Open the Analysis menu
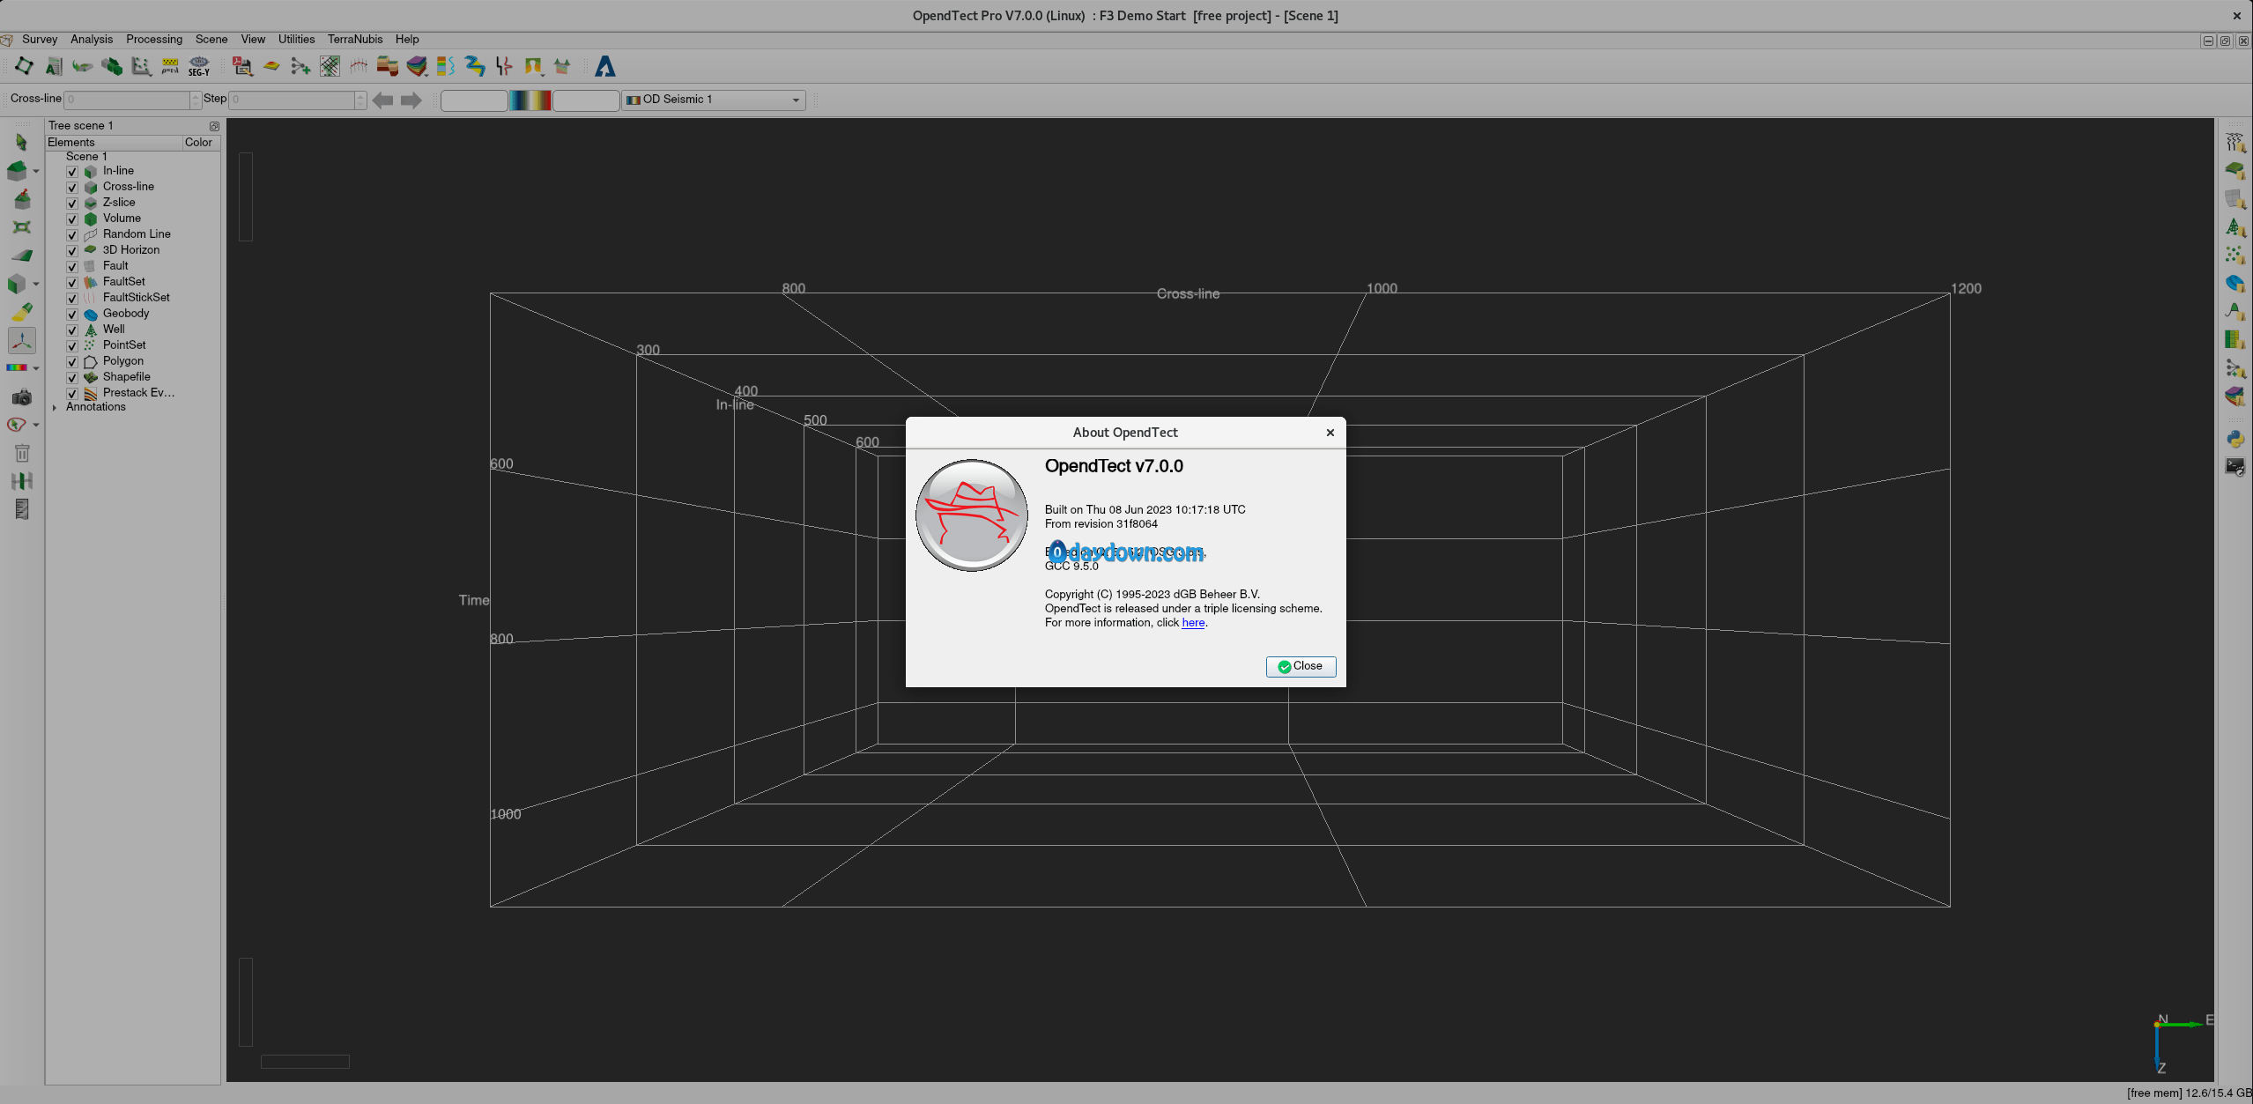Screen dimensions: 2253x1104 [92, 39]
